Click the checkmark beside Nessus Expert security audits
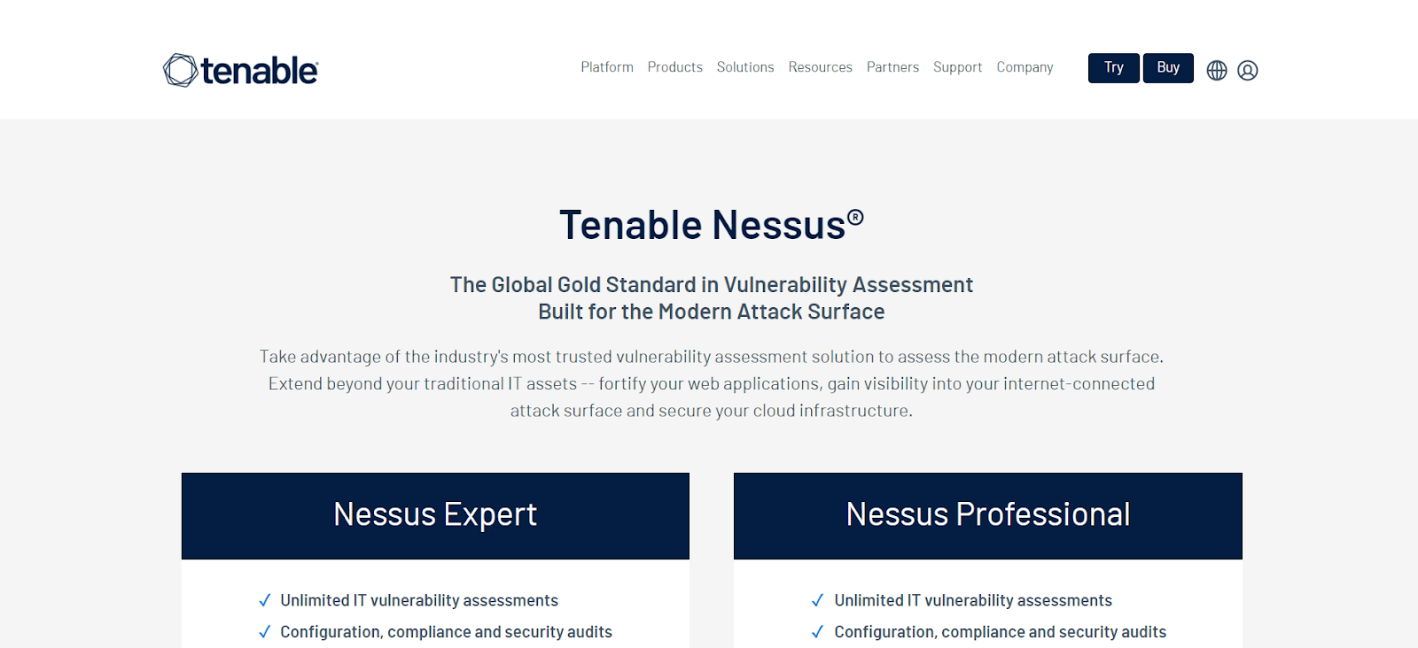Viewport: 1418px width, 648px height. point(264,631)
